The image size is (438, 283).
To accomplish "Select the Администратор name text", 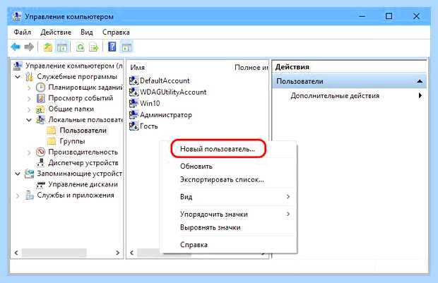I will (x=165, y=115).
